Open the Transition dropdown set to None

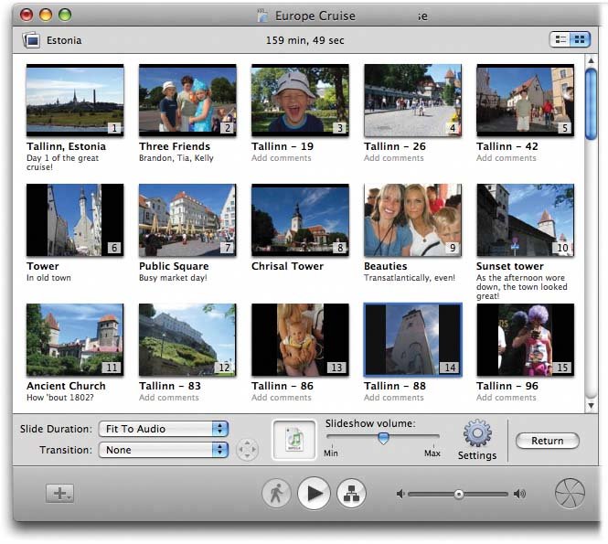(x=165, y=450)
